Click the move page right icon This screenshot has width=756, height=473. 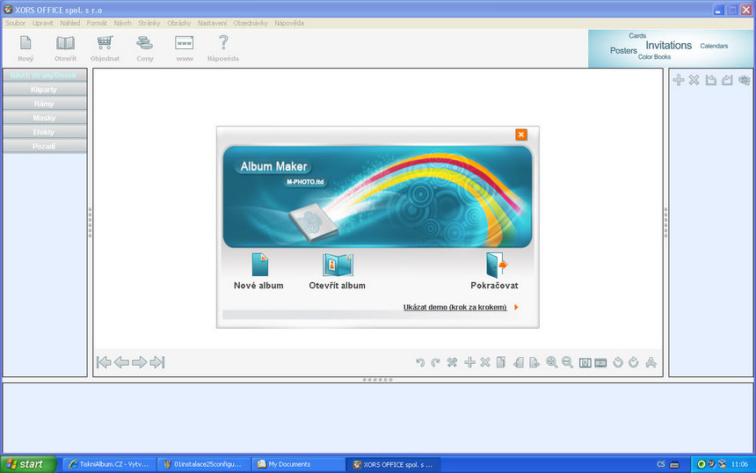(x=534, y=362)
